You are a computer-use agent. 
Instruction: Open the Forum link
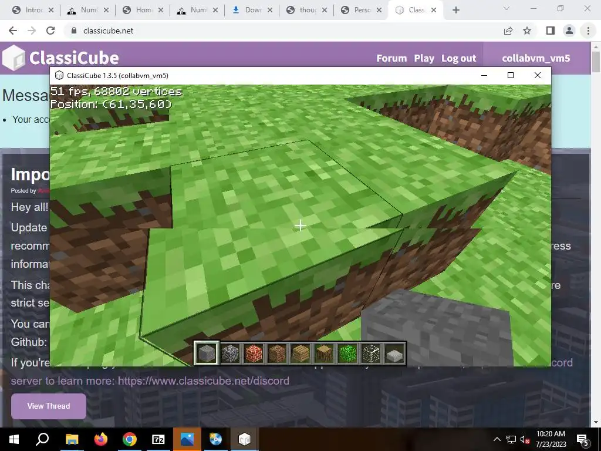pos(391,58)
